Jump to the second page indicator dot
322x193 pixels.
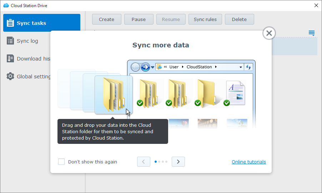click(x=159, y=162)
